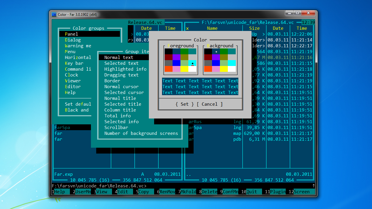Click the command line prompt
This screenshot has width=372, height=209.
99,186
